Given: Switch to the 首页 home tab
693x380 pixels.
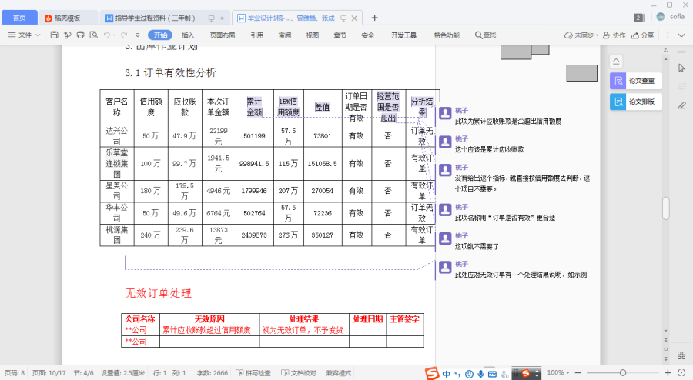Looking at the screenshot, I should click(x=19, y=18).
